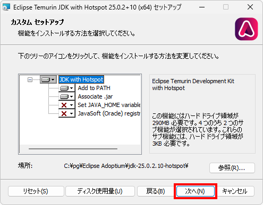This screenshot has height=205, width=263.
Task: Open ディスク使用量(U) disk usage
Action: click(x=100, y=191)
